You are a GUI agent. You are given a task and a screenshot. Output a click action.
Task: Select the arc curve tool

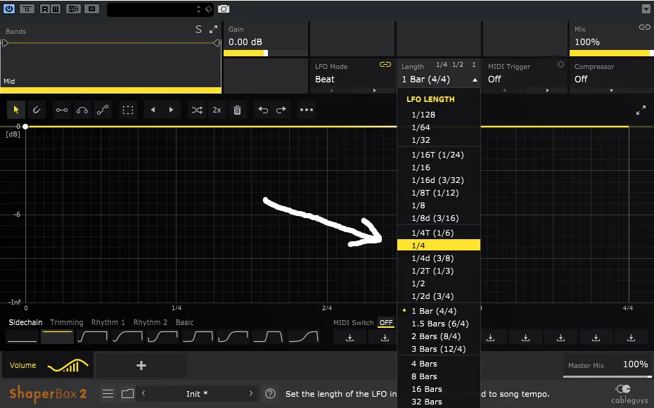[82, 110]
